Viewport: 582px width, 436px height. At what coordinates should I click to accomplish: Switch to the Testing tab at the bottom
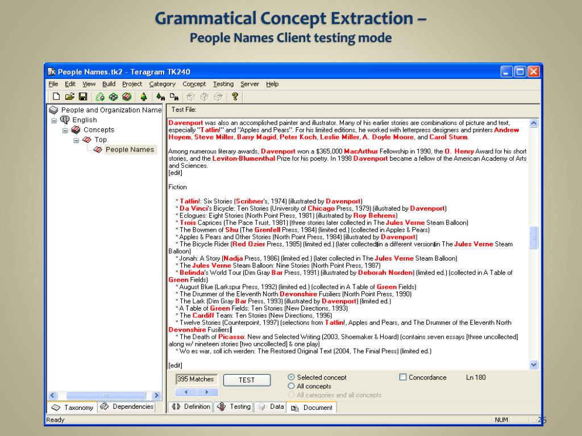234,406
